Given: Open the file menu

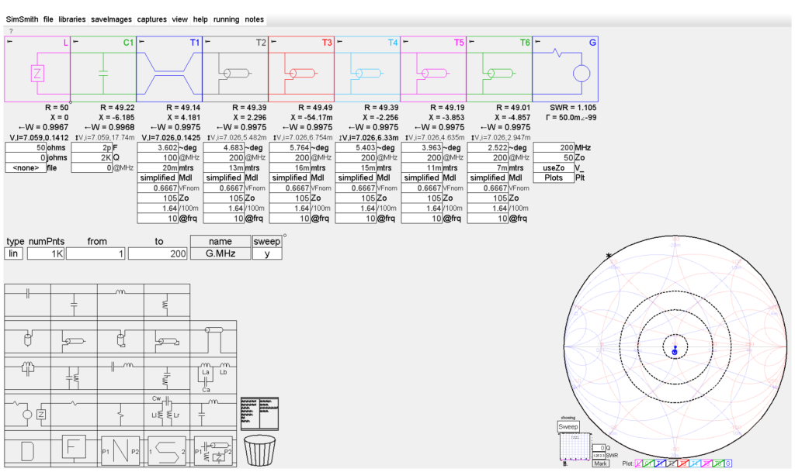Looking at the screenshot, I should click(48, 19).
